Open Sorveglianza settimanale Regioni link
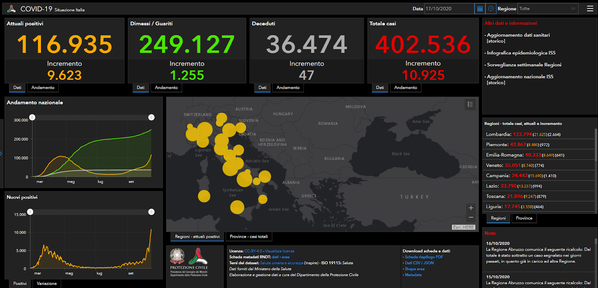Image resolution: width=598 pixels, height=288 pixels. click(524, 65)
